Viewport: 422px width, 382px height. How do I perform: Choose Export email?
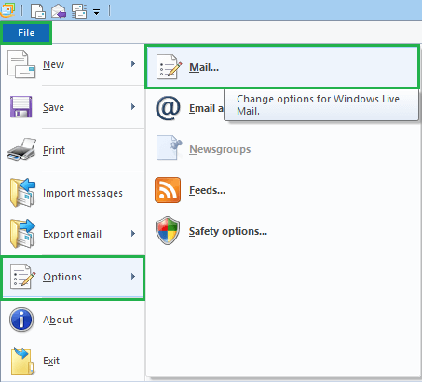click(73, 234)
